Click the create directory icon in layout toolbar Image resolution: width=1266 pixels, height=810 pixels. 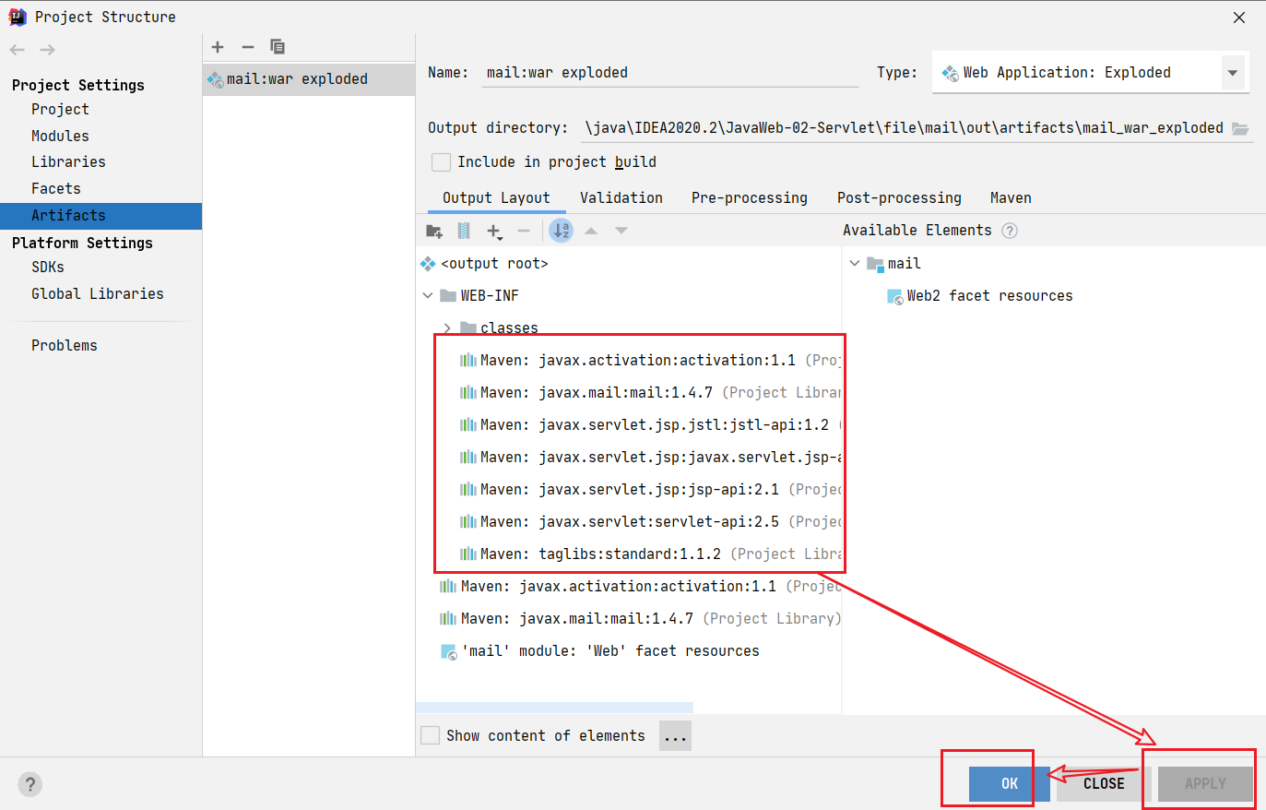point(434,231)
